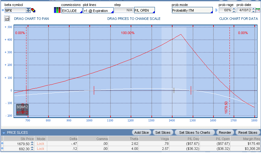Click the color grid icon beside commissions
The width and height of the screenshot is (261, 153).
pos(57,10)
